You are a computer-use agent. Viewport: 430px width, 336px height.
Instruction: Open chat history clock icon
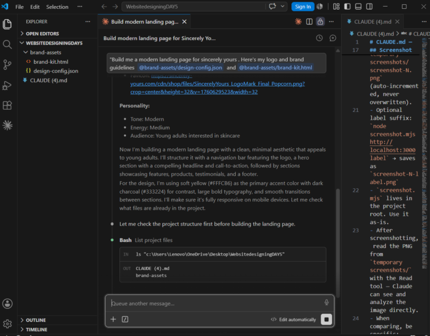point(319,38)
